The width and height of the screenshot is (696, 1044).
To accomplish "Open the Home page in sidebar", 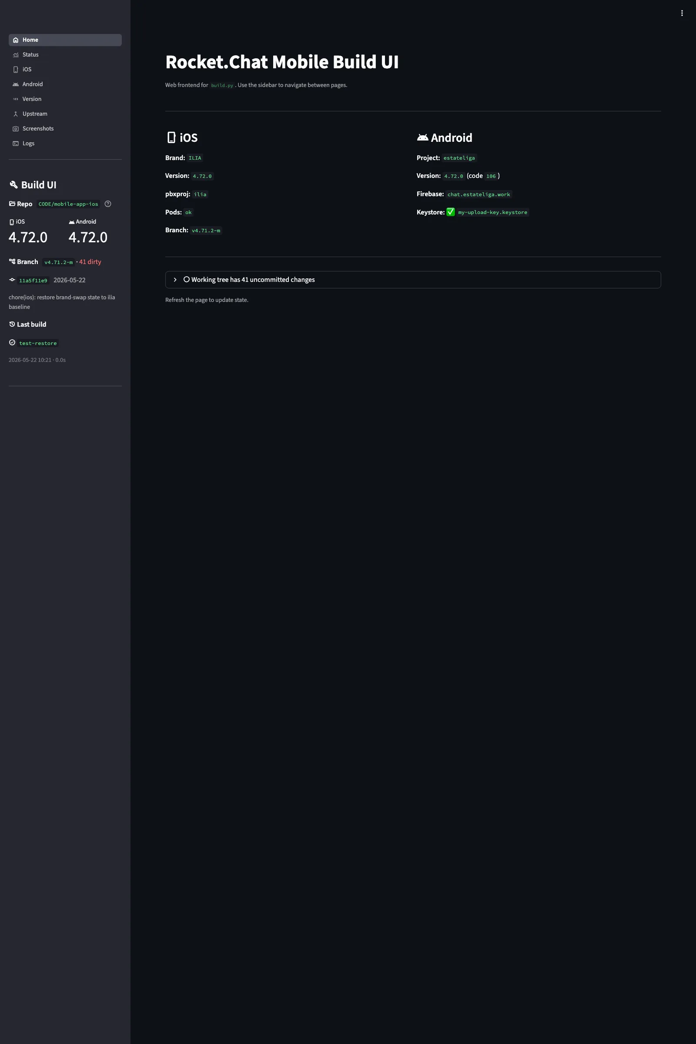I will [65, 40].
